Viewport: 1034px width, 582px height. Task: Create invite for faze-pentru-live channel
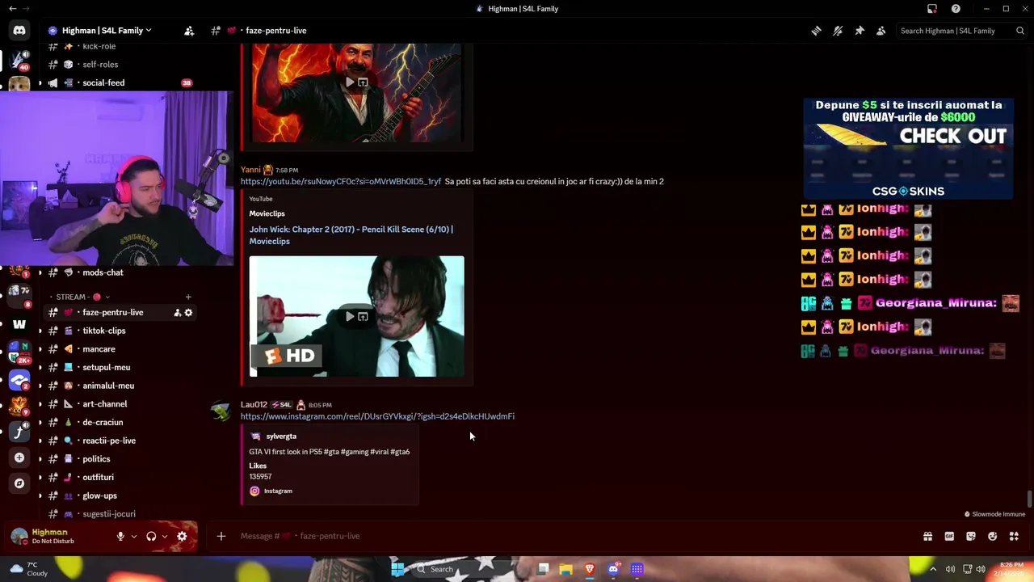[177, 313]
